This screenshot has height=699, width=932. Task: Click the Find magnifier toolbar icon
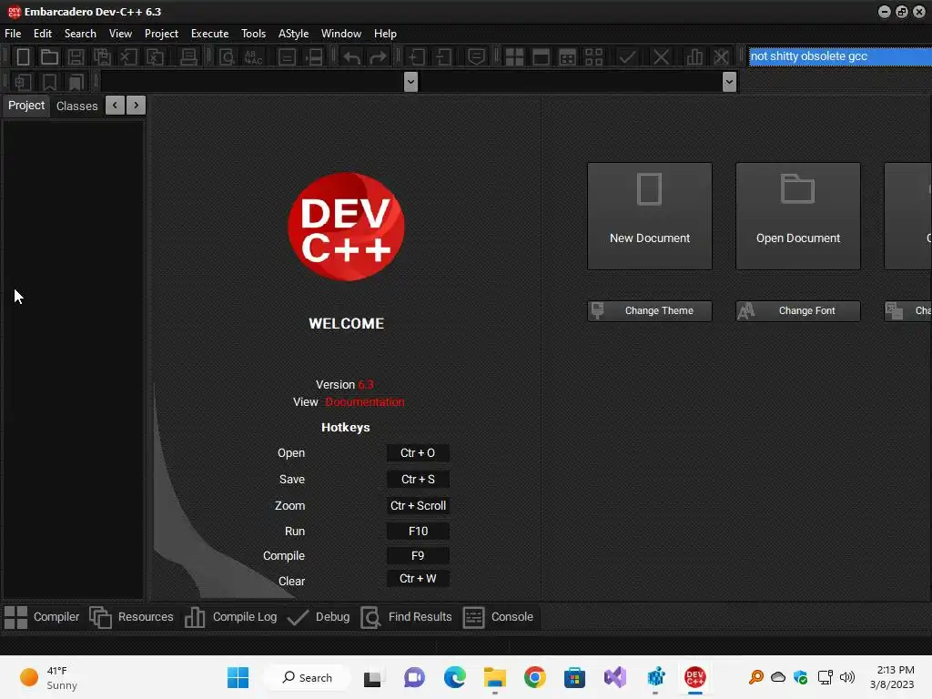(227, 57)
